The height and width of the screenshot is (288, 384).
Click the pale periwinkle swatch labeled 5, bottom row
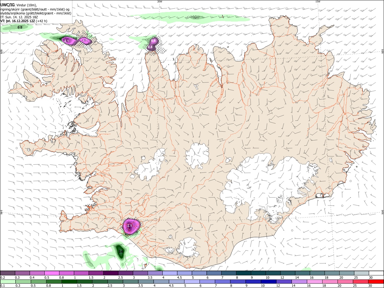point(191,281)
